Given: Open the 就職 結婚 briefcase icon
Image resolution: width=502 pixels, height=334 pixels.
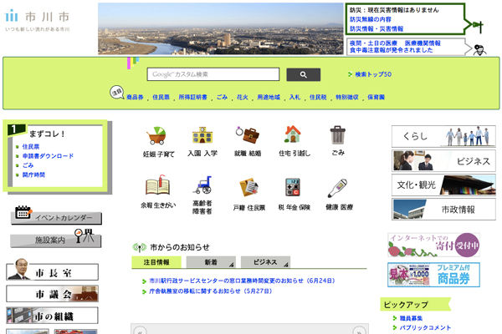Looking at the screenshot, I should coord(248,135).
